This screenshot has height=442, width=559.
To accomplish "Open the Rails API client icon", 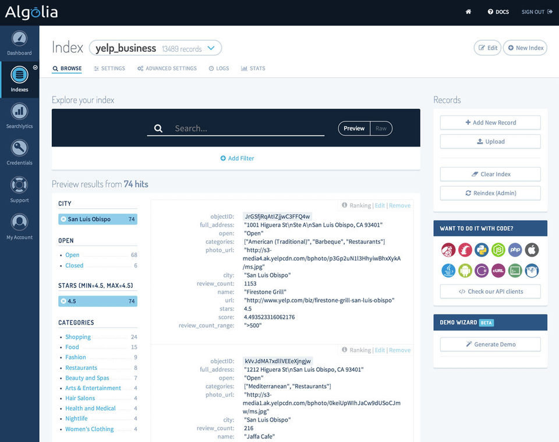I will pos(465,250).
